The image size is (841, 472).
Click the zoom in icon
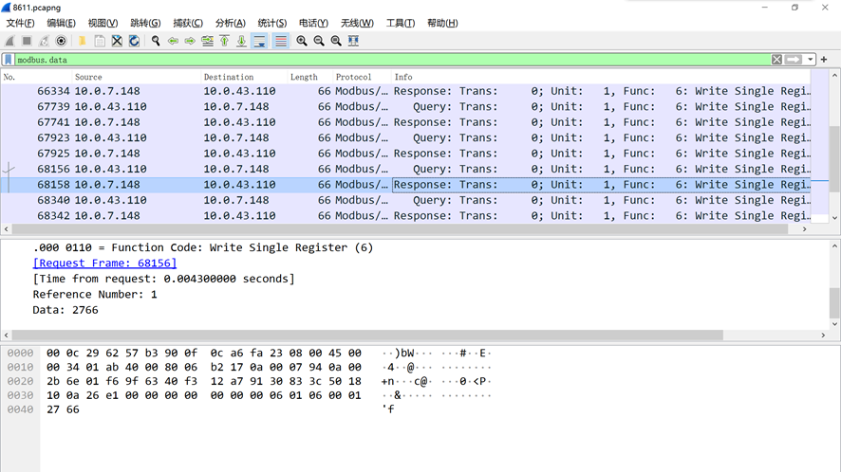click(x=302, y=41)
